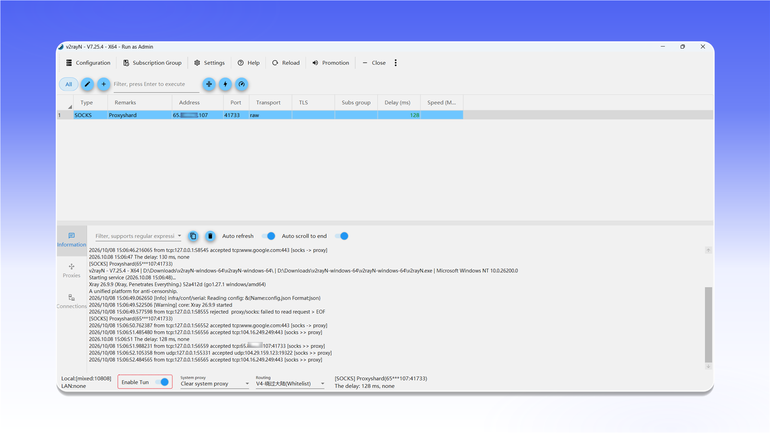770x433 pixels.
Task: Click the port value 41733
Action: (232, 115)
